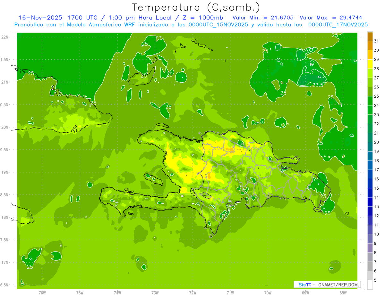Click legend value 20 on color bar
Image resolution: width=385 pixels, height=297 pixels.
click(377, 142)
